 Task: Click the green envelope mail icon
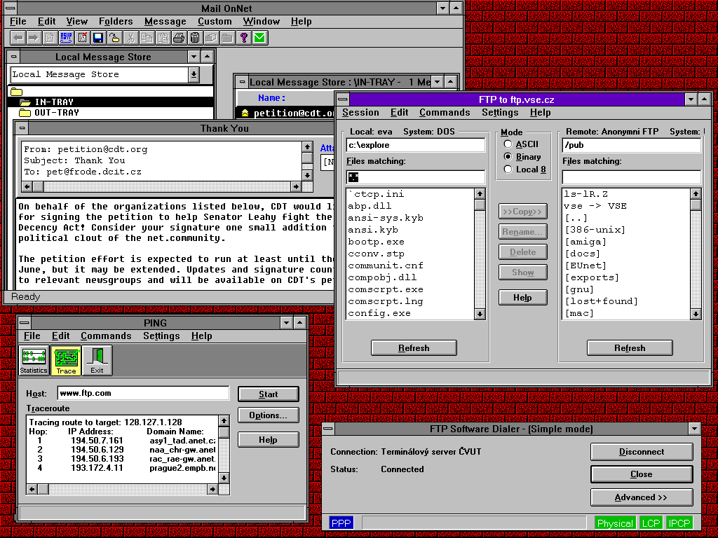tap(260, 38)
